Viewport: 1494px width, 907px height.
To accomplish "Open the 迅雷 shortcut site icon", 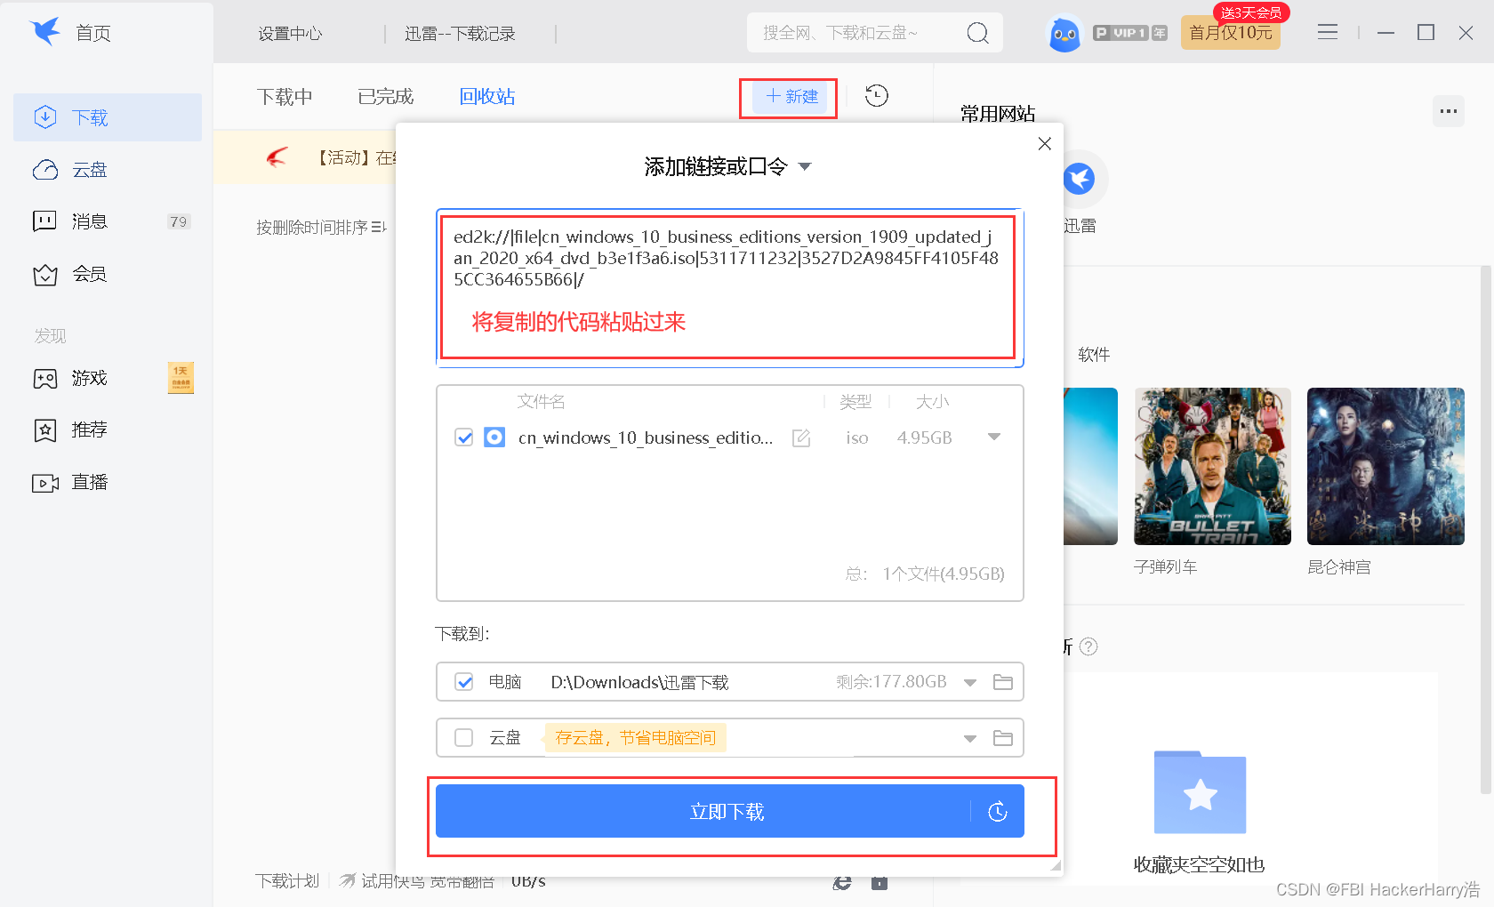I will pos(1080,180).
